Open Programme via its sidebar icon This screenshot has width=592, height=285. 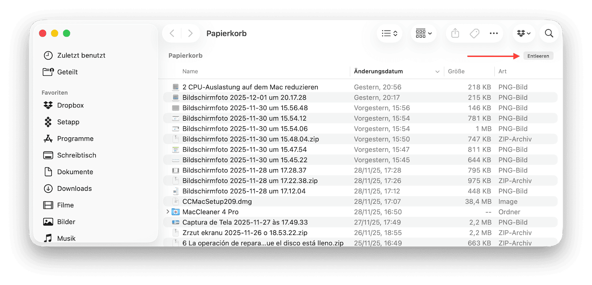click(x=49, y=138)
